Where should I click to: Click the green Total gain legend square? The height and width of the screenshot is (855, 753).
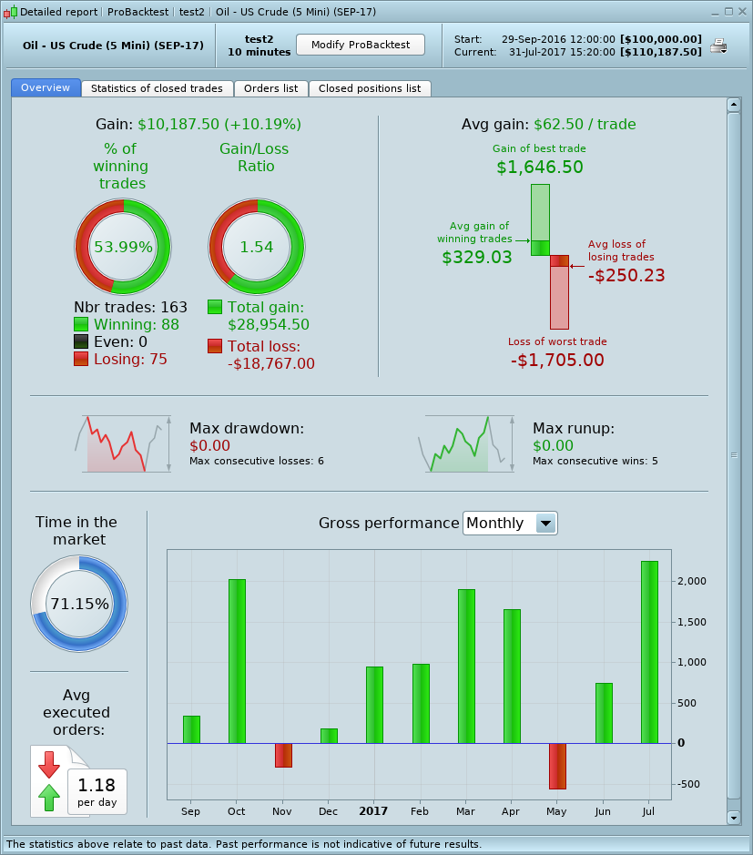pos(215,307)
